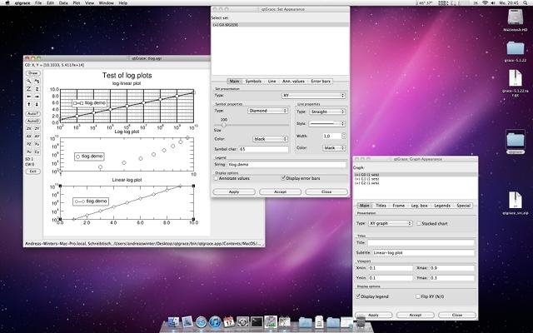Viewport: 533px width, 333px height.
Task: Click the AutoT autotick button
Action: 33,112
